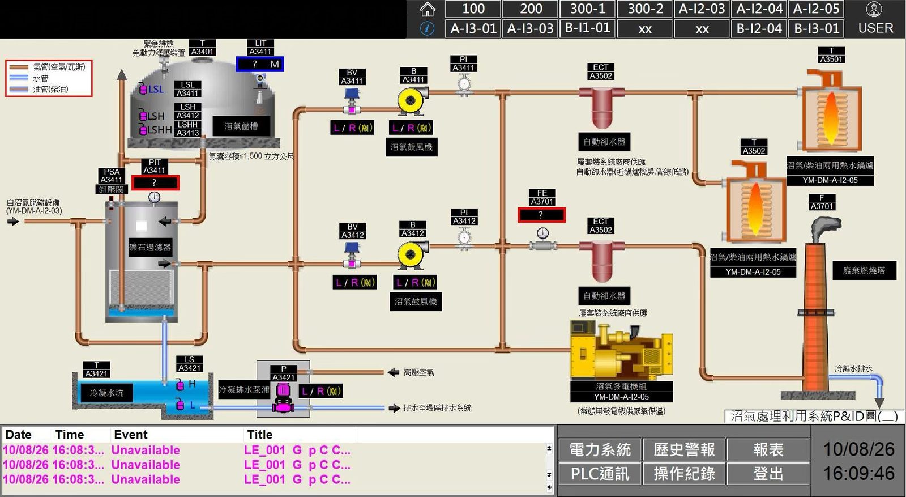The height and width of the screenshot is (497, 906).
Task: Toggle L/R mode for blower B A3411
Action: 412,128
